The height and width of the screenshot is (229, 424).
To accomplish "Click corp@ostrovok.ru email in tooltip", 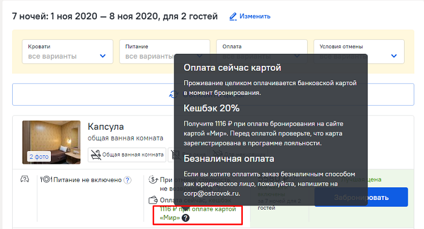I will pos(212,194).
